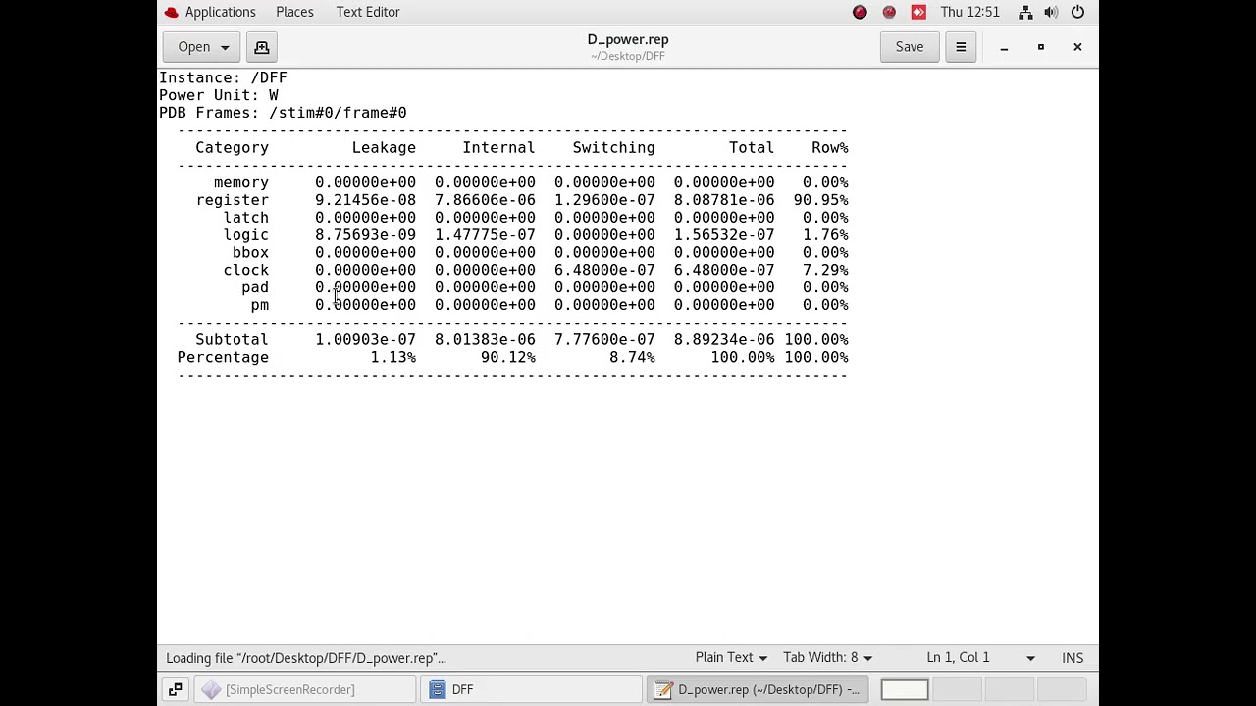This screenshot has width=1256, height=706.
Task: Click the power icon in top bar
Action: point(1077,12)
